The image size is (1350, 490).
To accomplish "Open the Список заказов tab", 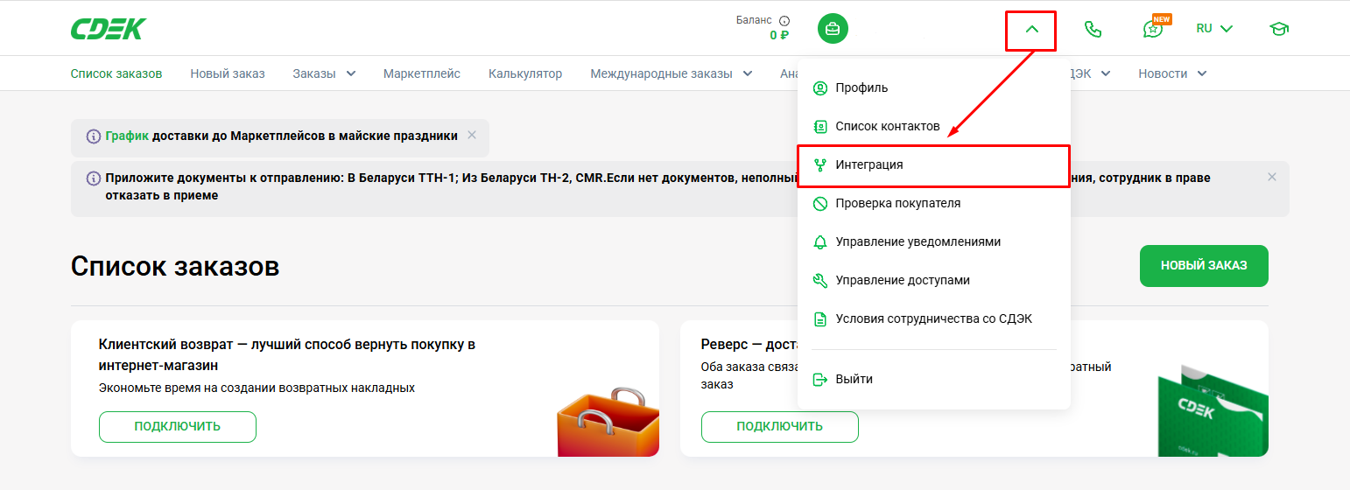I will 116,73.
